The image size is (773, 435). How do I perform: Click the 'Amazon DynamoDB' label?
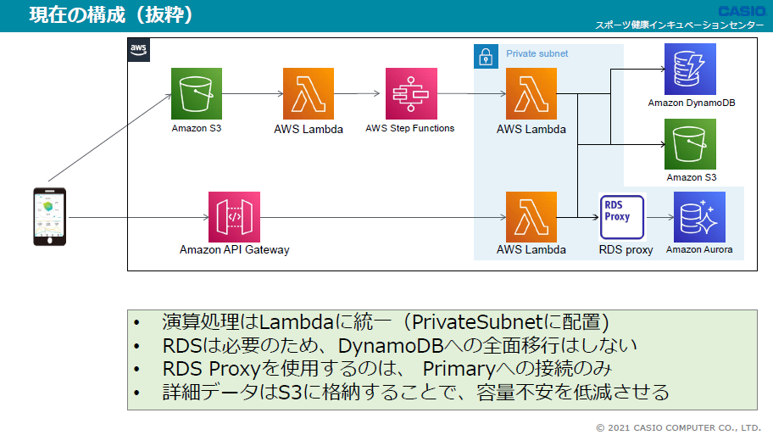click(691, 103)
